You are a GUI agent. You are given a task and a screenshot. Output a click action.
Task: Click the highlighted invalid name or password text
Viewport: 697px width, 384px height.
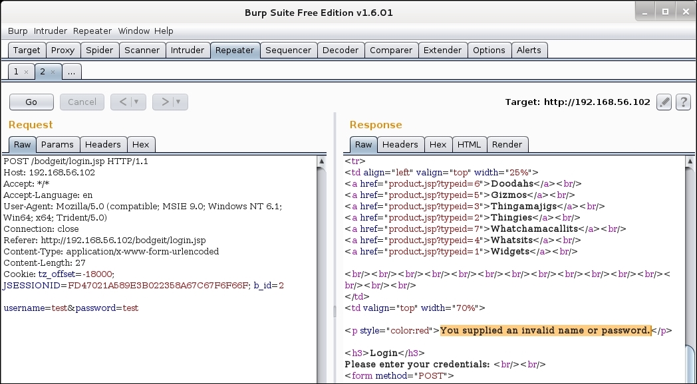pyautogui.click(x=545, y=330)
